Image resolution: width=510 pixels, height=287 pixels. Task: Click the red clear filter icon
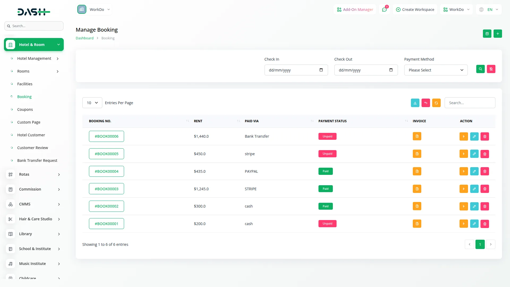tap(491, 69)
